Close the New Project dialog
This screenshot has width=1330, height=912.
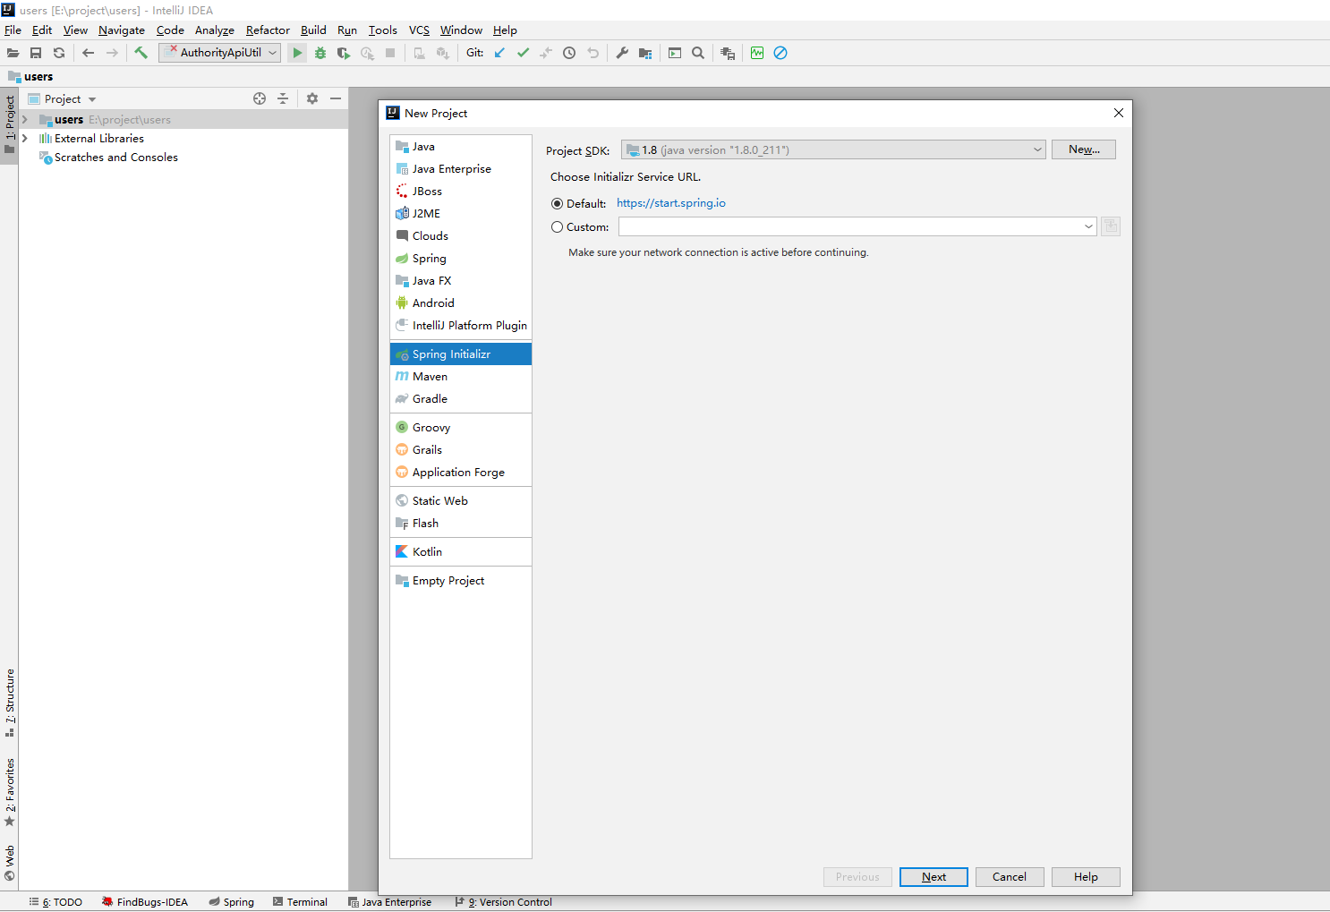tap(1118, 113)
